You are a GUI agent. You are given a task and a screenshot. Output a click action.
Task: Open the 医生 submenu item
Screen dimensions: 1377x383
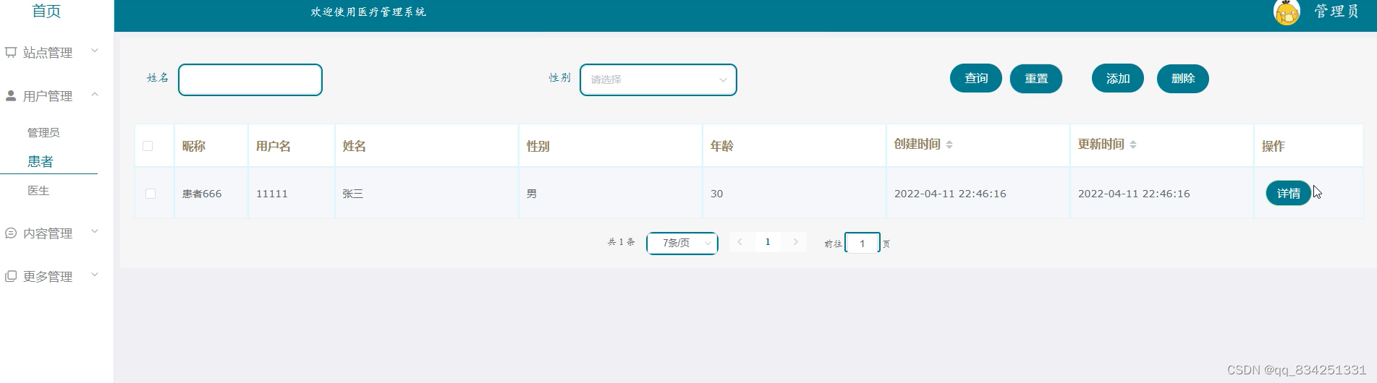click(38, 190)
